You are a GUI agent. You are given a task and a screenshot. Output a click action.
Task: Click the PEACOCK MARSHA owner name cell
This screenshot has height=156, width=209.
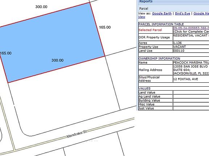191,62
